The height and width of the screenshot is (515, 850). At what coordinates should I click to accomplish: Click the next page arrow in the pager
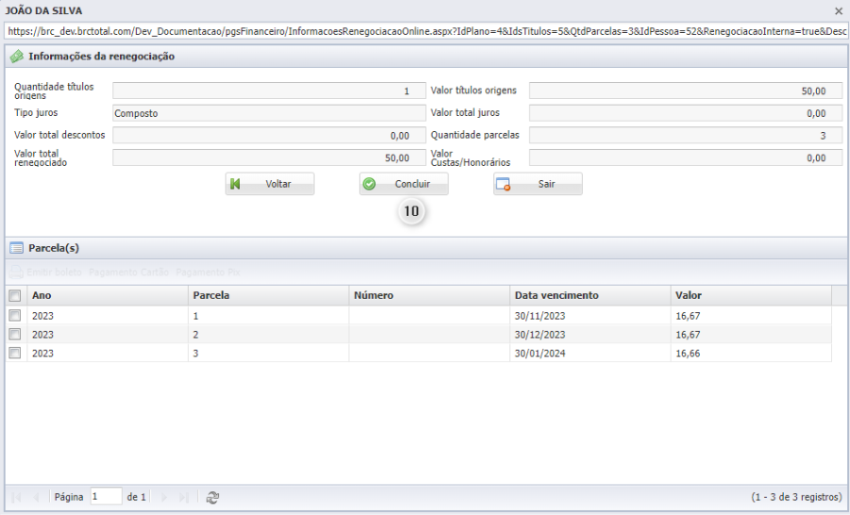(164, 497)
